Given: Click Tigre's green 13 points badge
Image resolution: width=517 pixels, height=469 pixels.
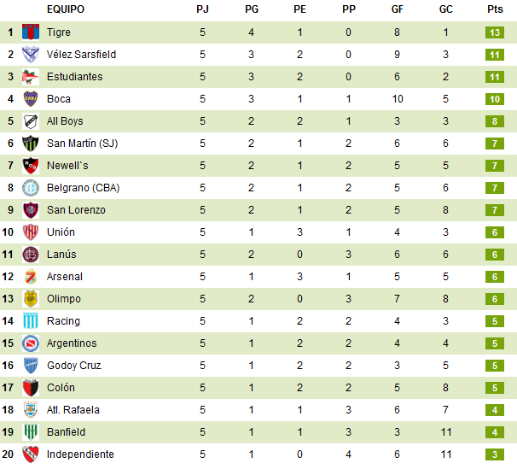Looking at the screenshot, I should pos(496,32).
